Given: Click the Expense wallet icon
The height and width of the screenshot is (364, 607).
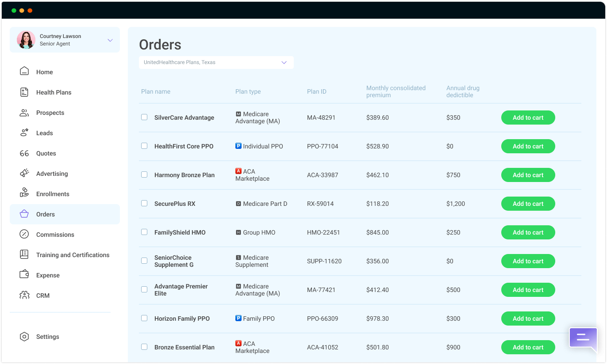Looking at the screenshot, I should tap(24, 275).
